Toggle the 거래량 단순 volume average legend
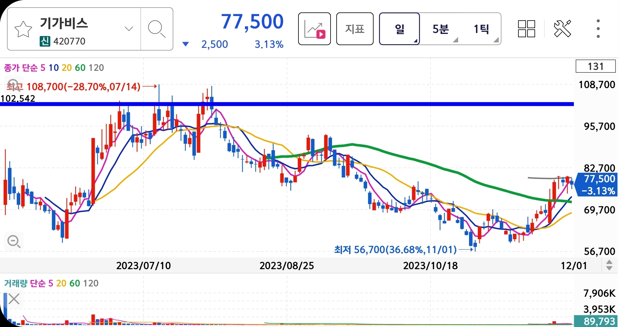The image size is (619, 327). (24, 283)
